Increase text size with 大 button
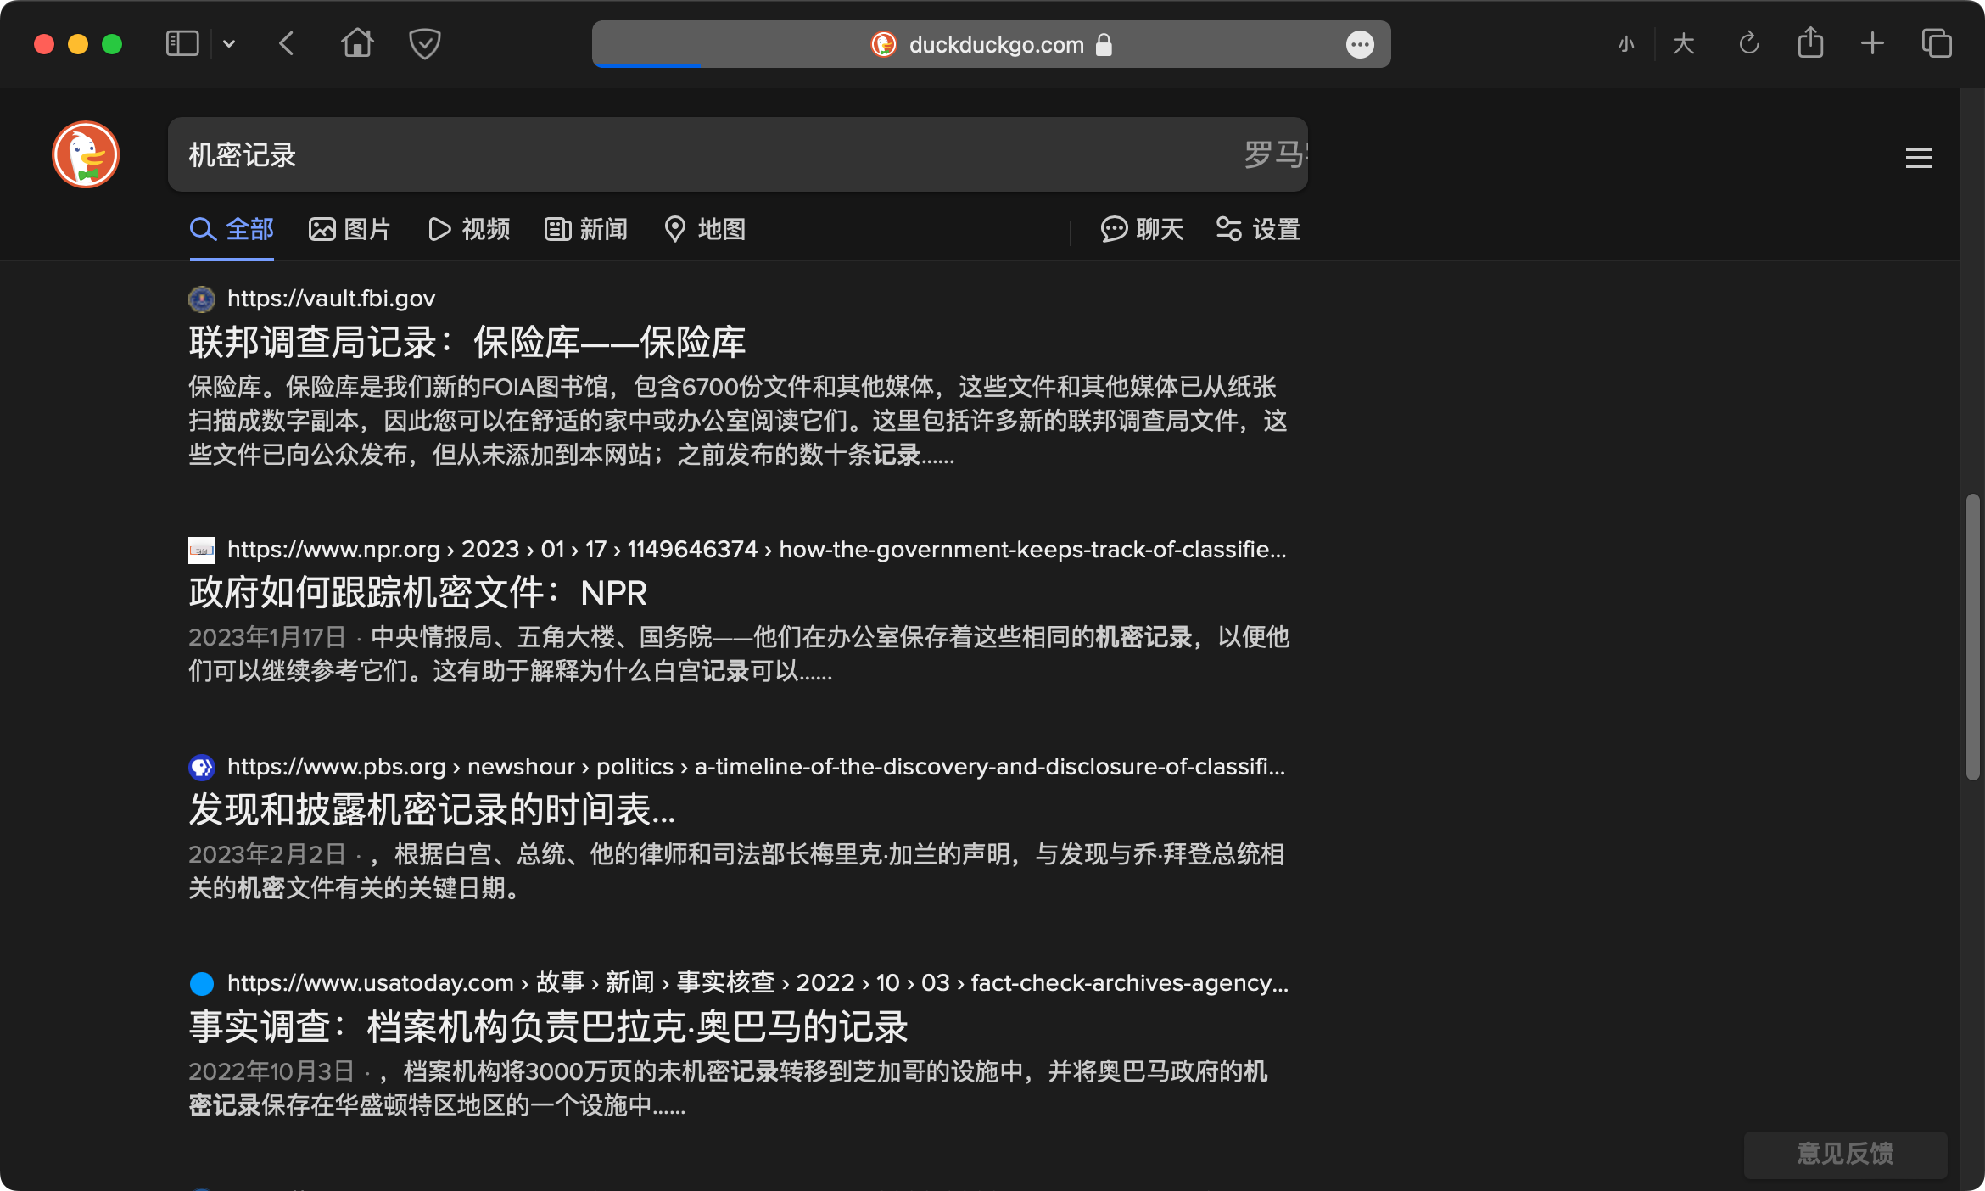The height and width of the screenshot is (1191, 1985). click(1684, 44)
